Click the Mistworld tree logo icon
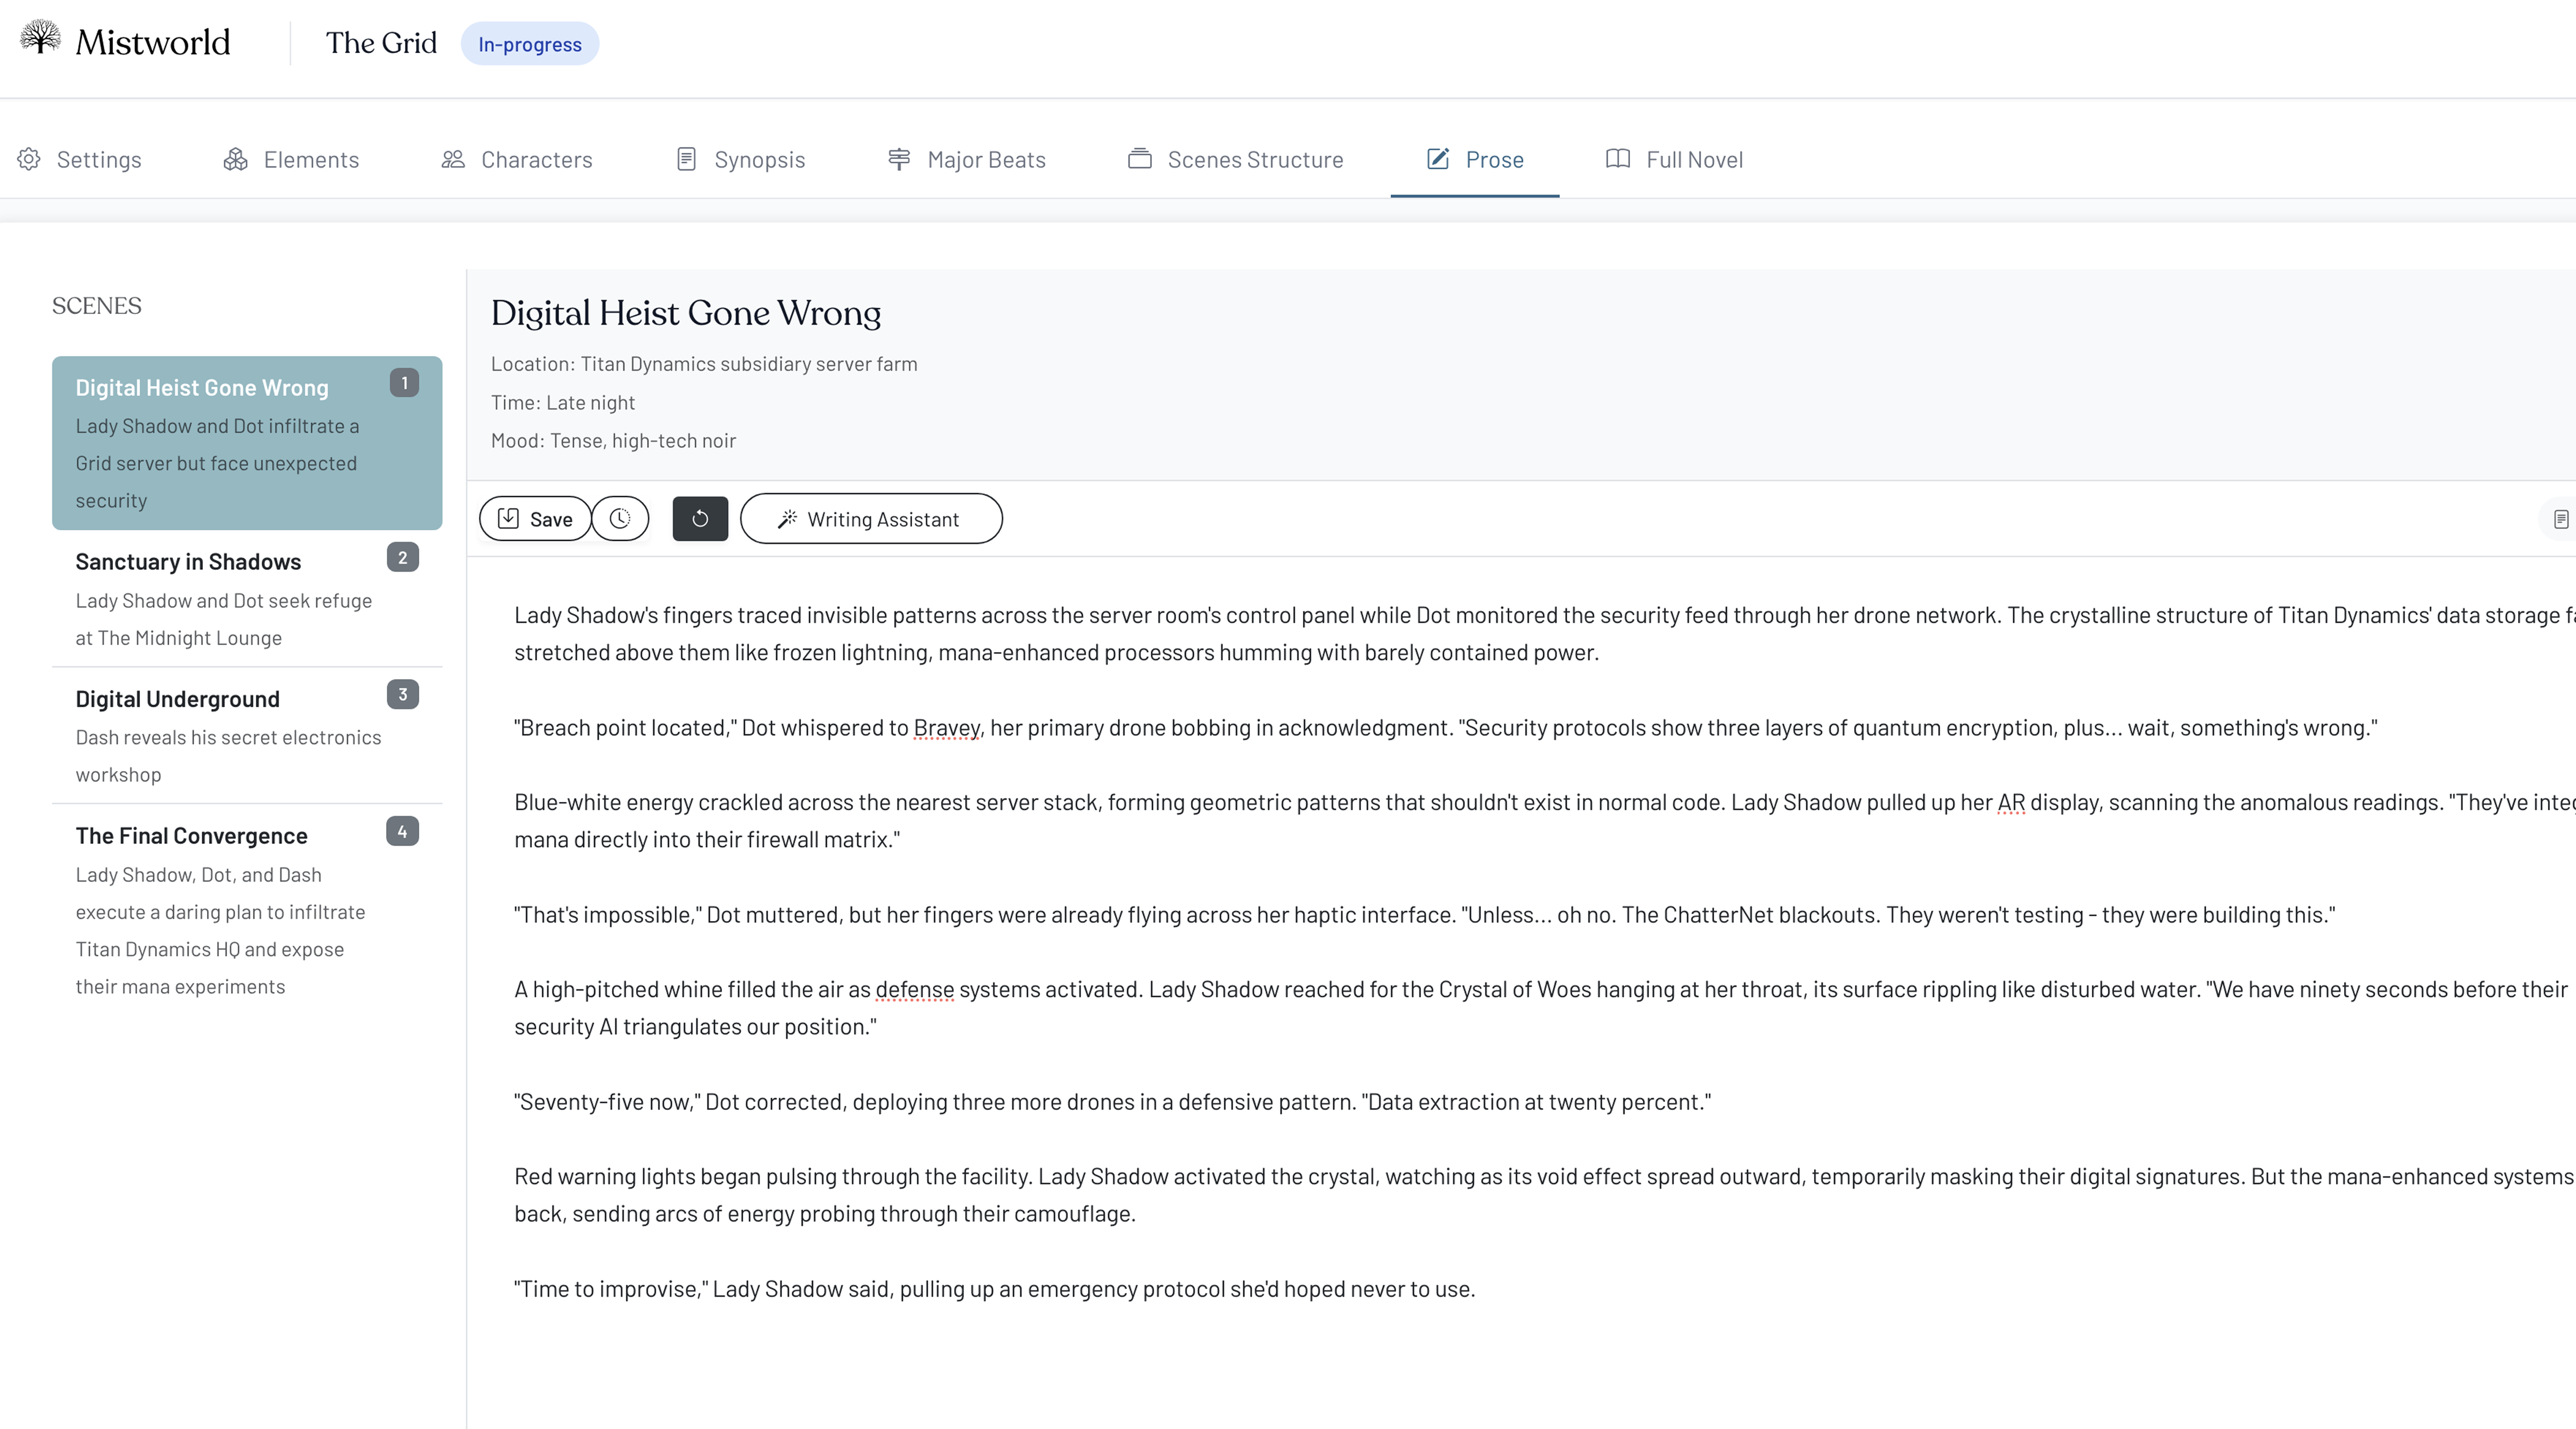The image size is (2576, 1429). [40, 38]
